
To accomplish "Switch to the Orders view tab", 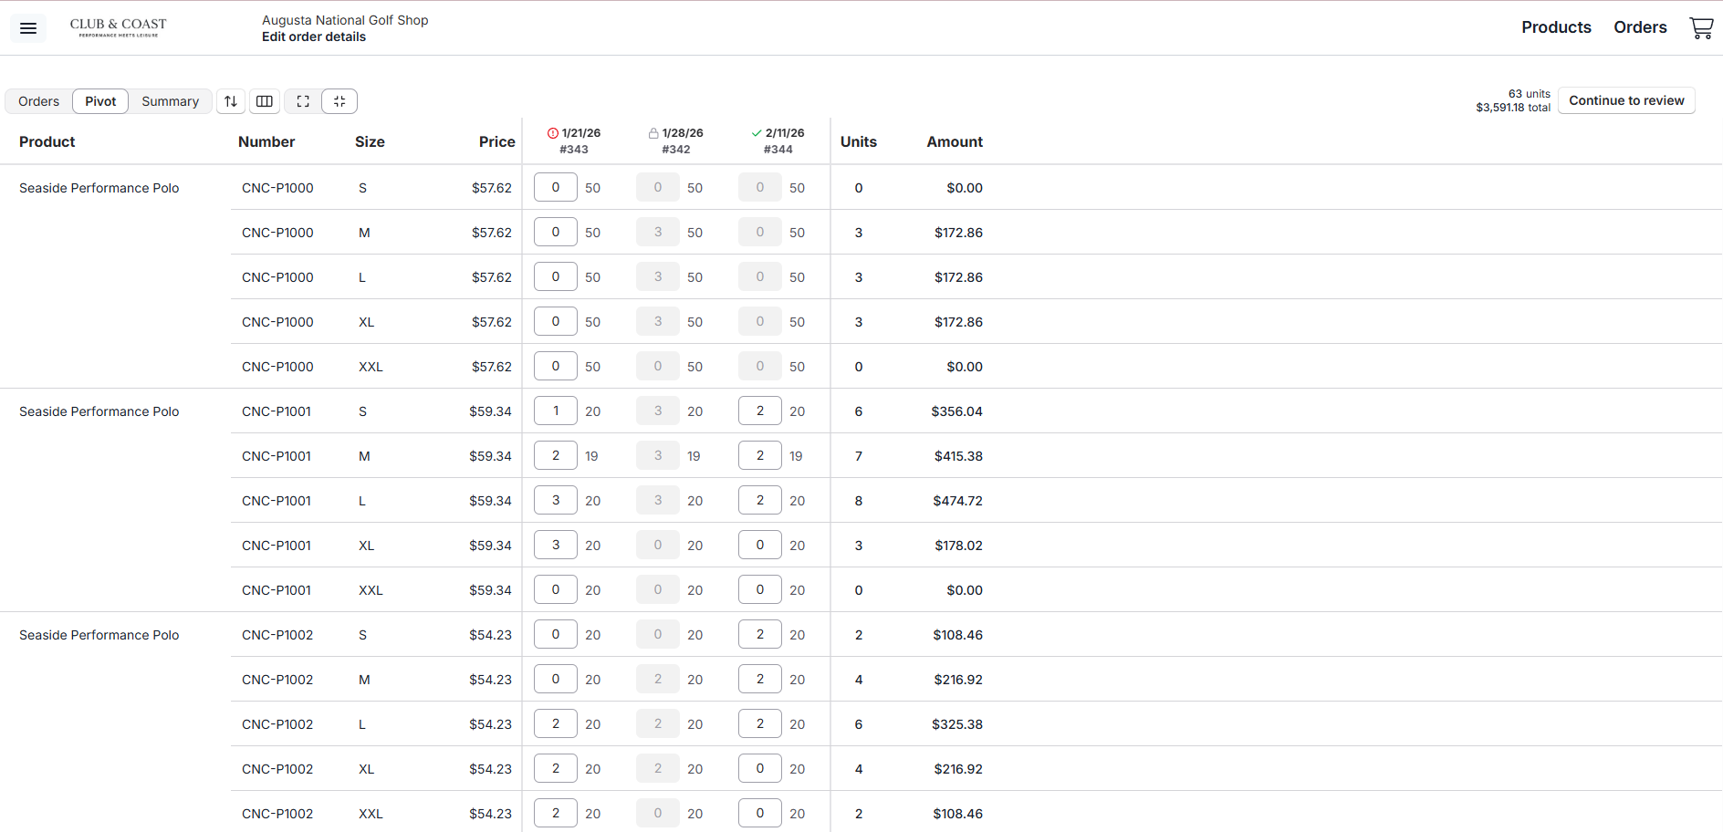I will (38, 101).
